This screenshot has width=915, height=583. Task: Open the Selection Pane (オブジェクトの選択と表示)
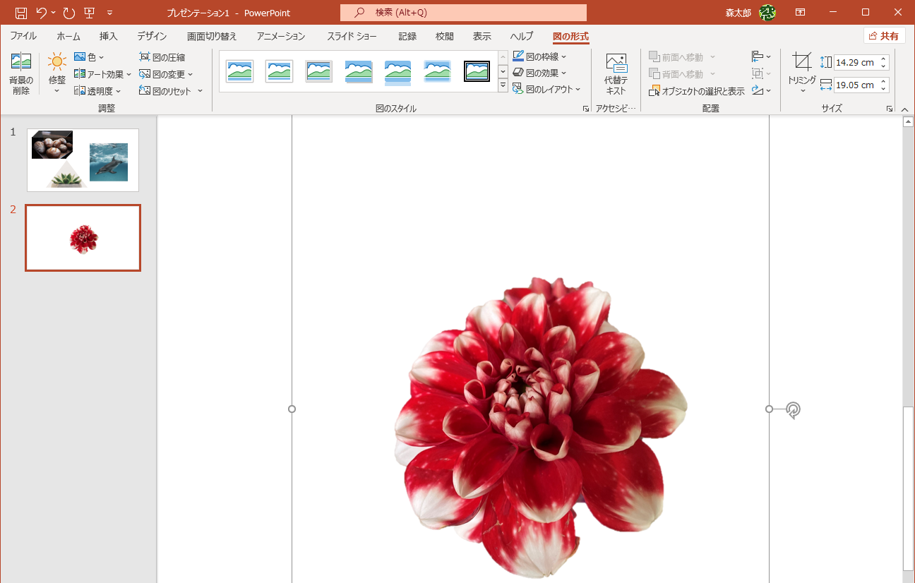click(x=696, y=91)
